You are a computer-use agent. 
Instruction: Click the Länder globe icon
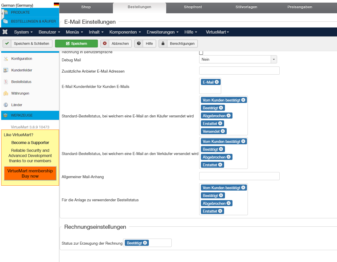tap(6, 105)
